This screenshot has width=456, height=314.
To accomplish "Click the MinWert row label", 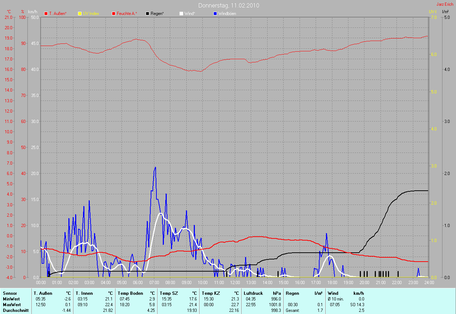I will pos(12,299).
